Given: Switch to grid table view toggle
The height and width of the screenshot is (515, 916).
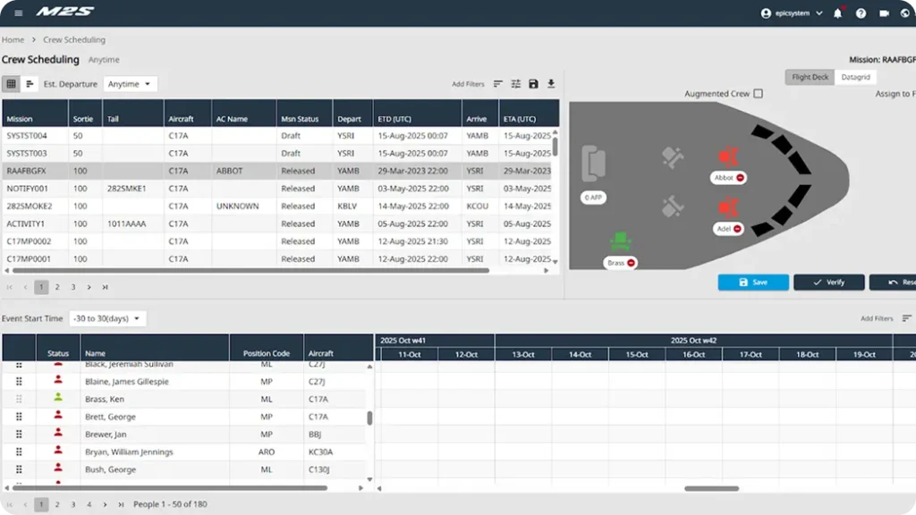Looking at the screenshot, I should [11, 84].
